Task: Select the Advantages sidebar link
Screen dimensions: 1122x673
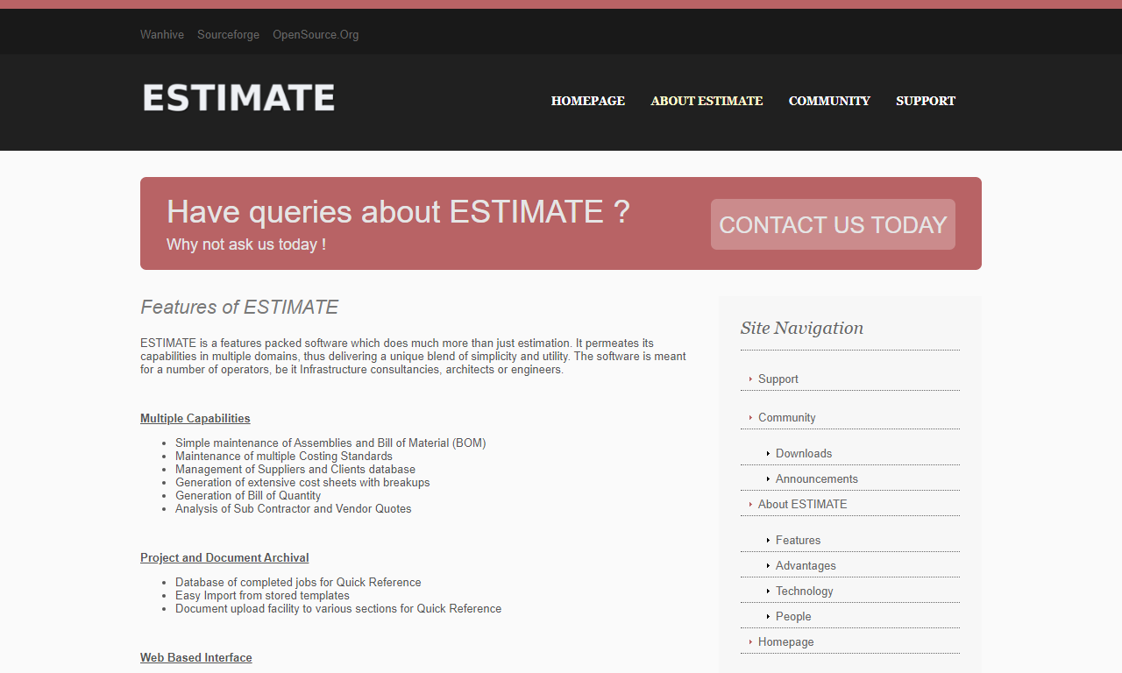Action: tap(806, 566)
